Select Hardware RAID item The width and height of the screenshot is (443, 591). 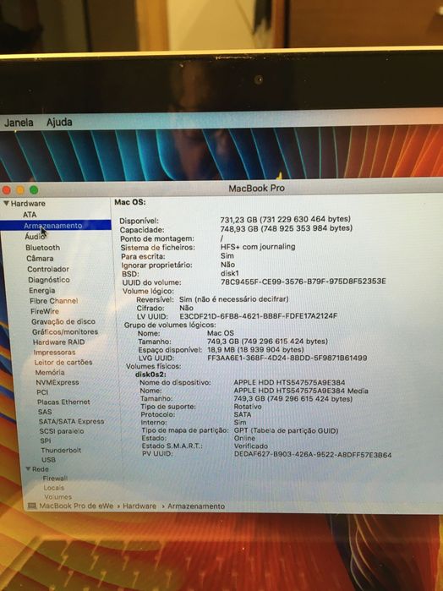[x=59, y=342]
